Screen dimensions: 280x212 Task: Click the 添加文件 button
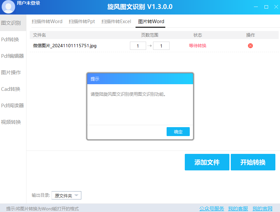pos(207,162)
